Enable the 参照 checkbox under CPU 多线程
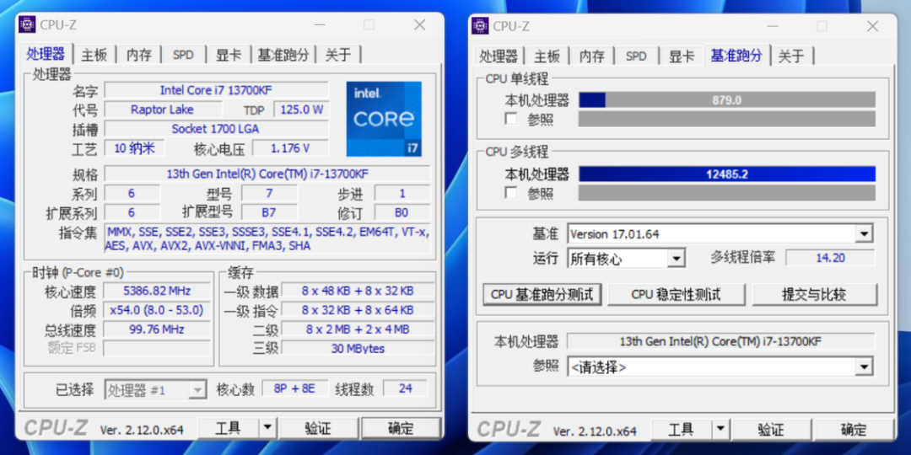 [511, 193]
